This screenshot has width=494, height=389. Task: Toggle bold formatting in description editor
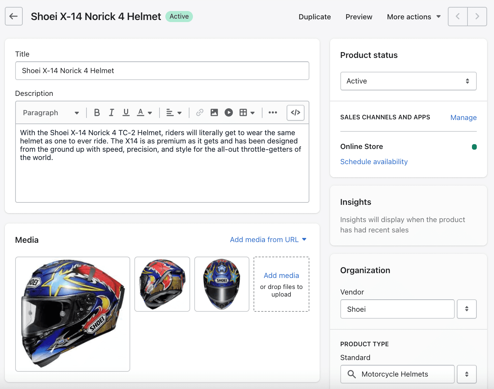click(x=97, y=112)
